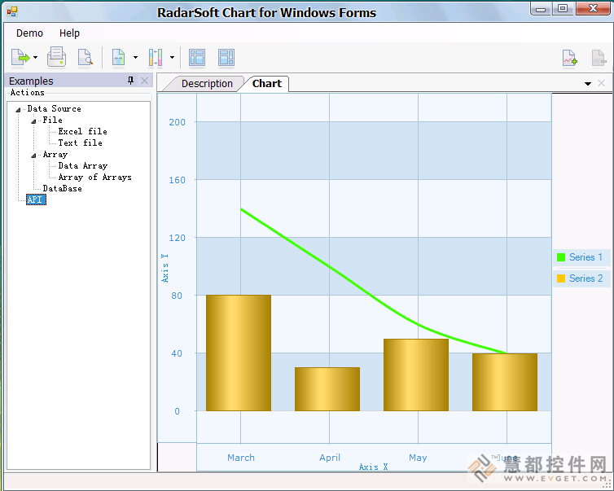This screenshot has width=614, height=491.
Task: Select the Chart tab
Action: point(267,84)
